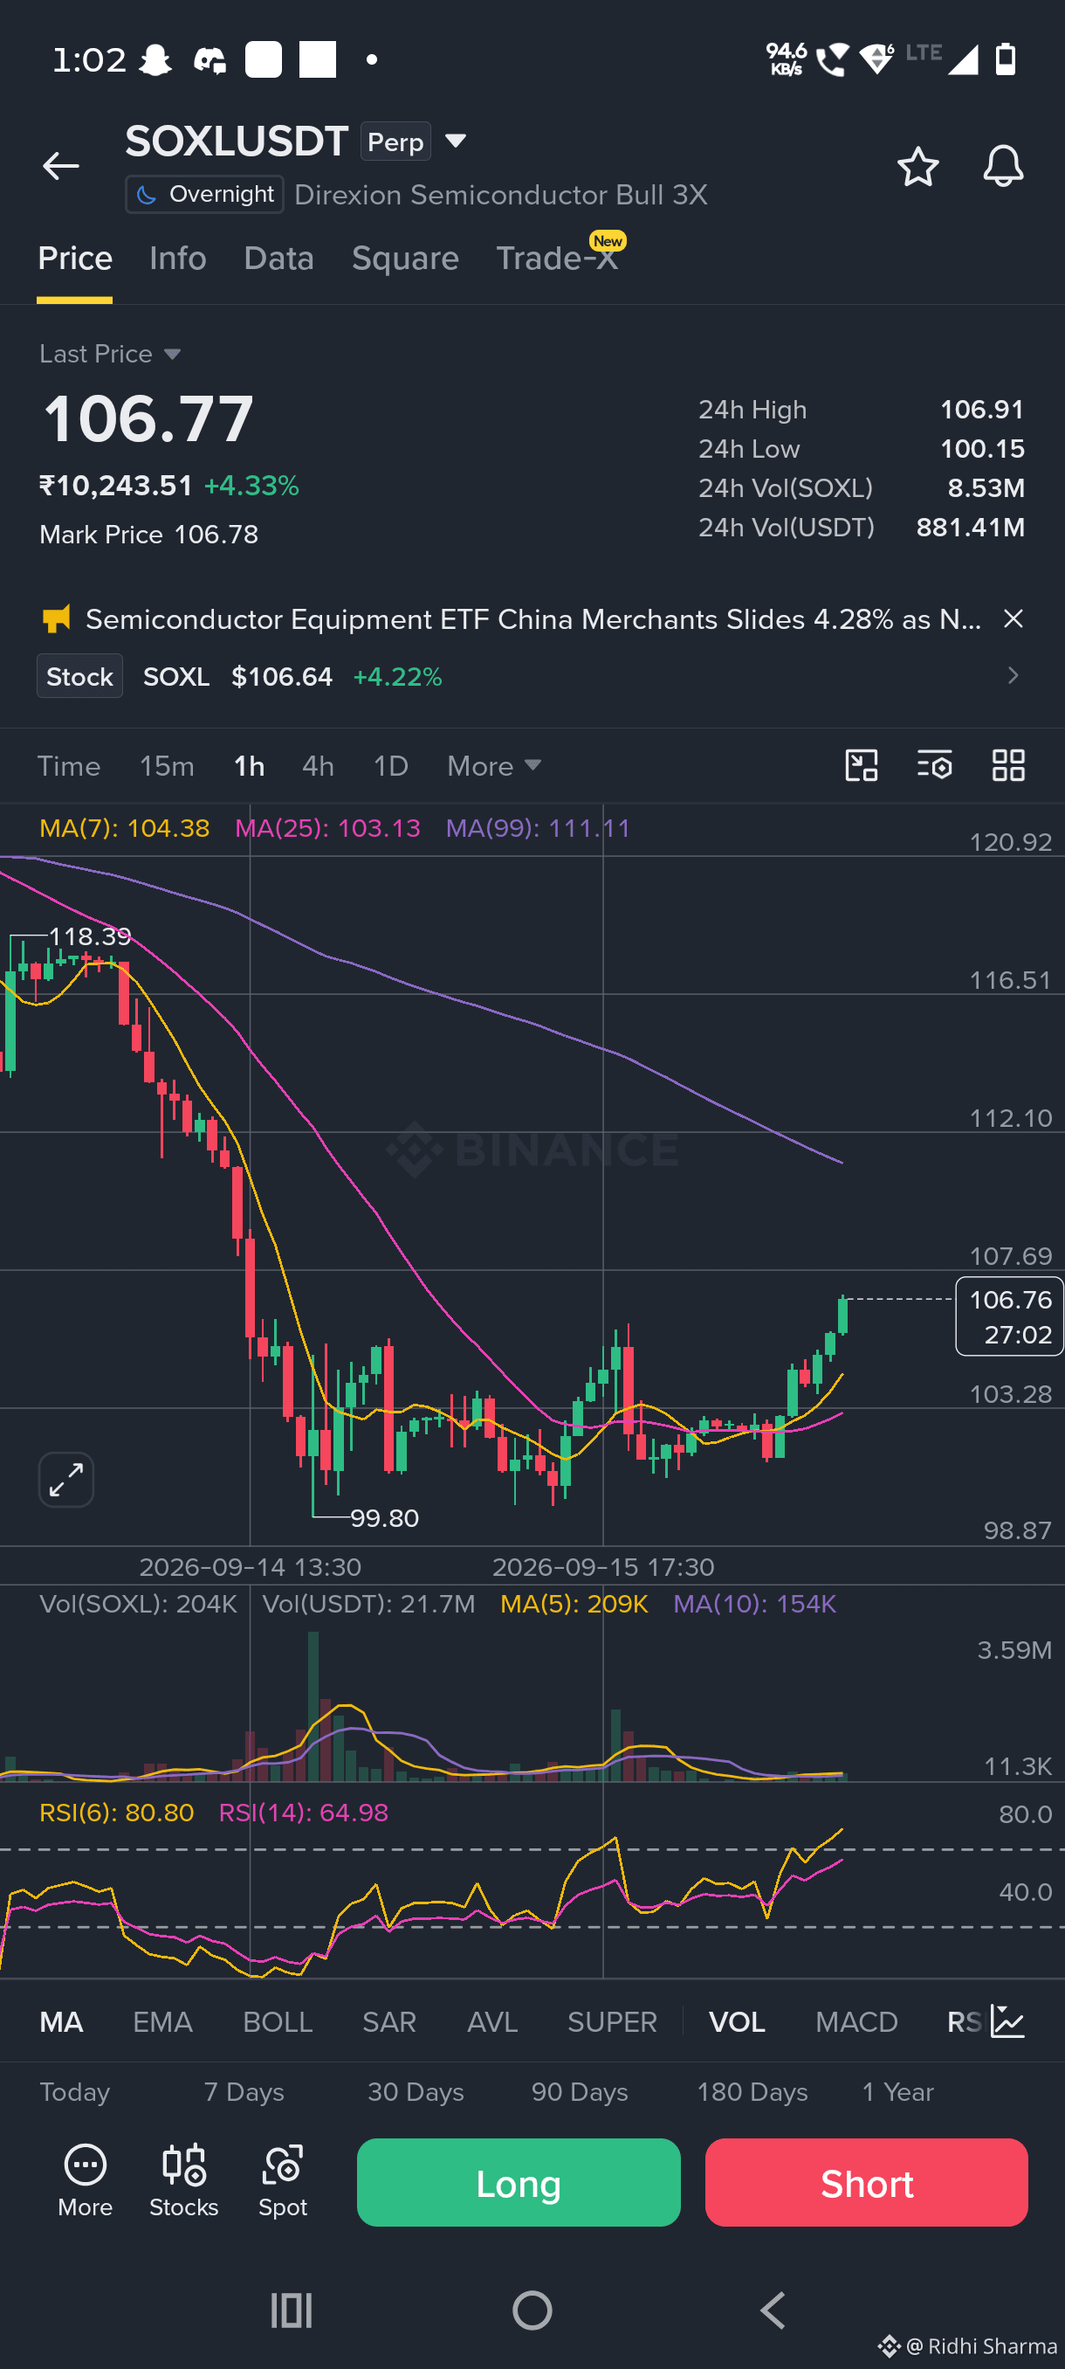1065x2369 pixels.
Task: Toggle the VOL indicator
Action: click(737, 2021)
